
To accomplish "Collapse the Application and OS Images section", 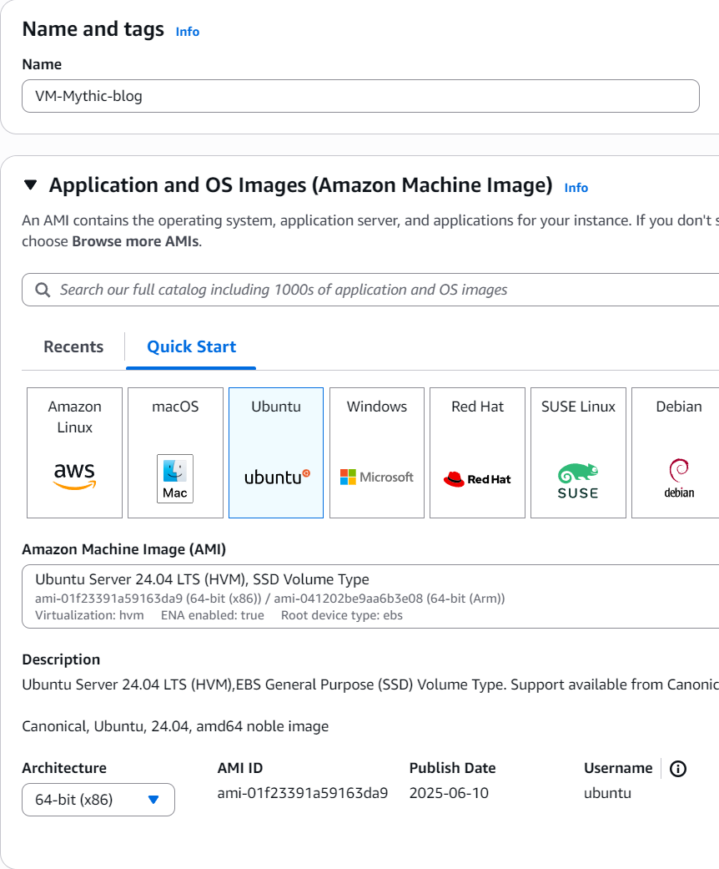I will [31, 185].
